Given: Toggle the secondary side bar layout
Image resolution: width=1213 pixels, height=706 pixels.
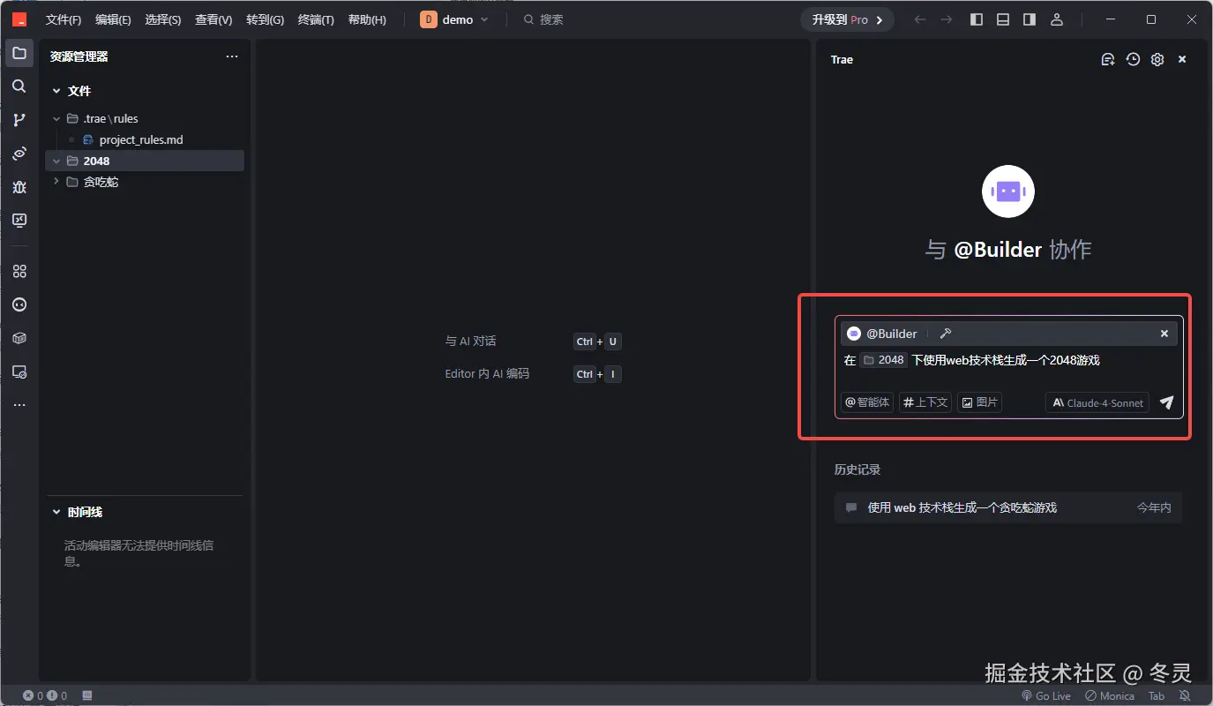Looking at the screenshot, I should (1030, 19).
